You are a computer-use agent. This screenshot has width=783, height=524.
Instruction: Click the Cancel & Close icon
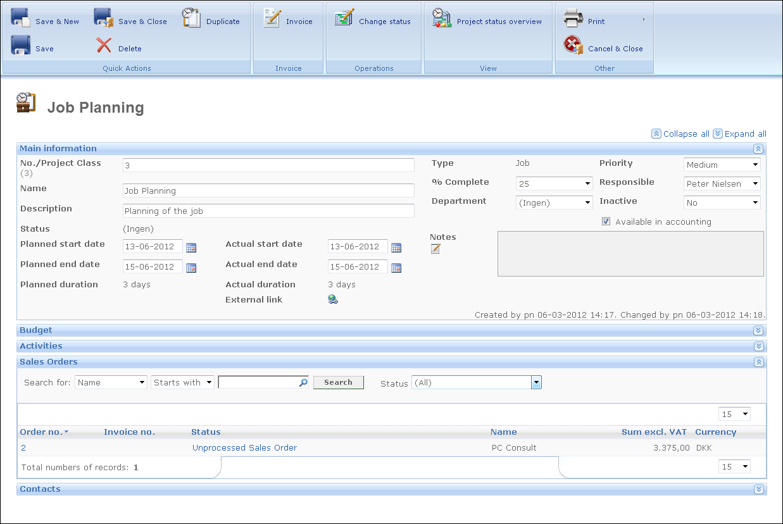(x=573, y=46)
